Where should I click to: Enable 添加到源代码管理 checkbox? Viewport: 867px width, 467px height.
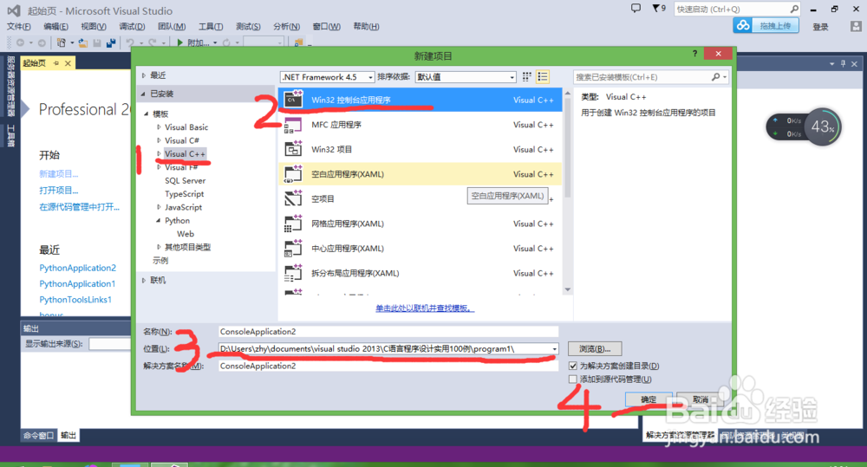pos(573,379)
